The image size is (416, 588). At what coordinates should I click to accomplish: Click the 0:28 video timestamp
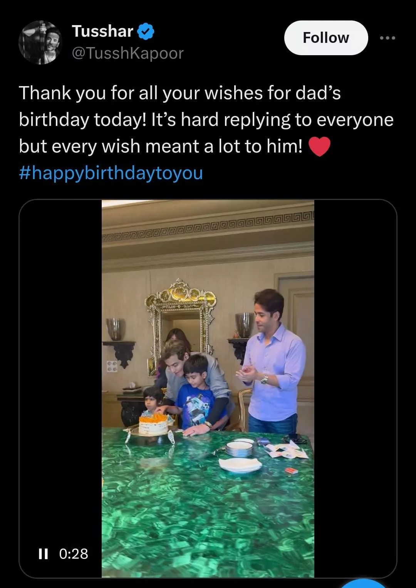tap(74, 554)
